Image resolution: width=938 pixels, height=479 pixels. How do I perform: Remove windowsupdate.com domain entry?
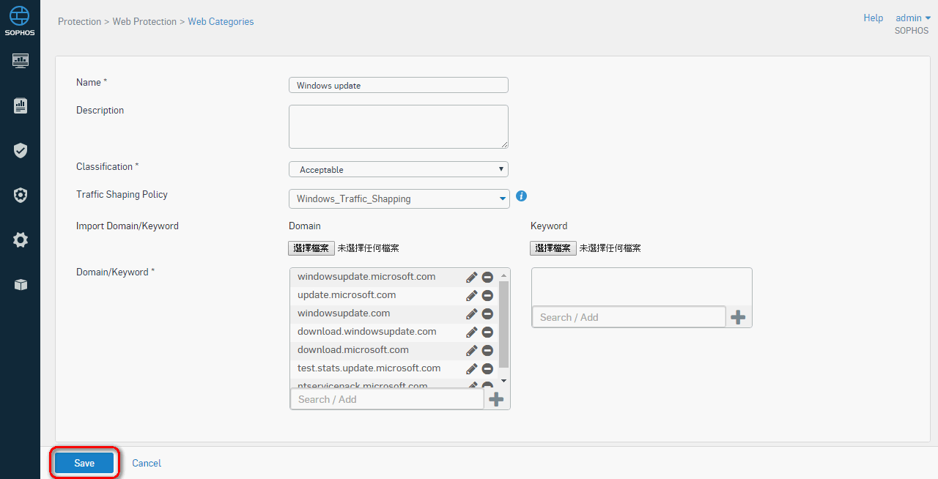tap(487, 313)
